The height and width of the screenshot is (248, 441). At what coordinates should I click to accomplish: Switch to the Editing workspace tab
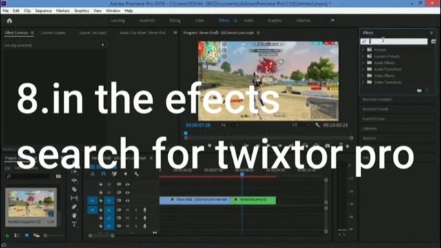coord(175,21)
